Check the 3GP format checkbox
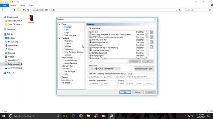The width and height of the screenshot is (213, 119). (x=91, y=53)
